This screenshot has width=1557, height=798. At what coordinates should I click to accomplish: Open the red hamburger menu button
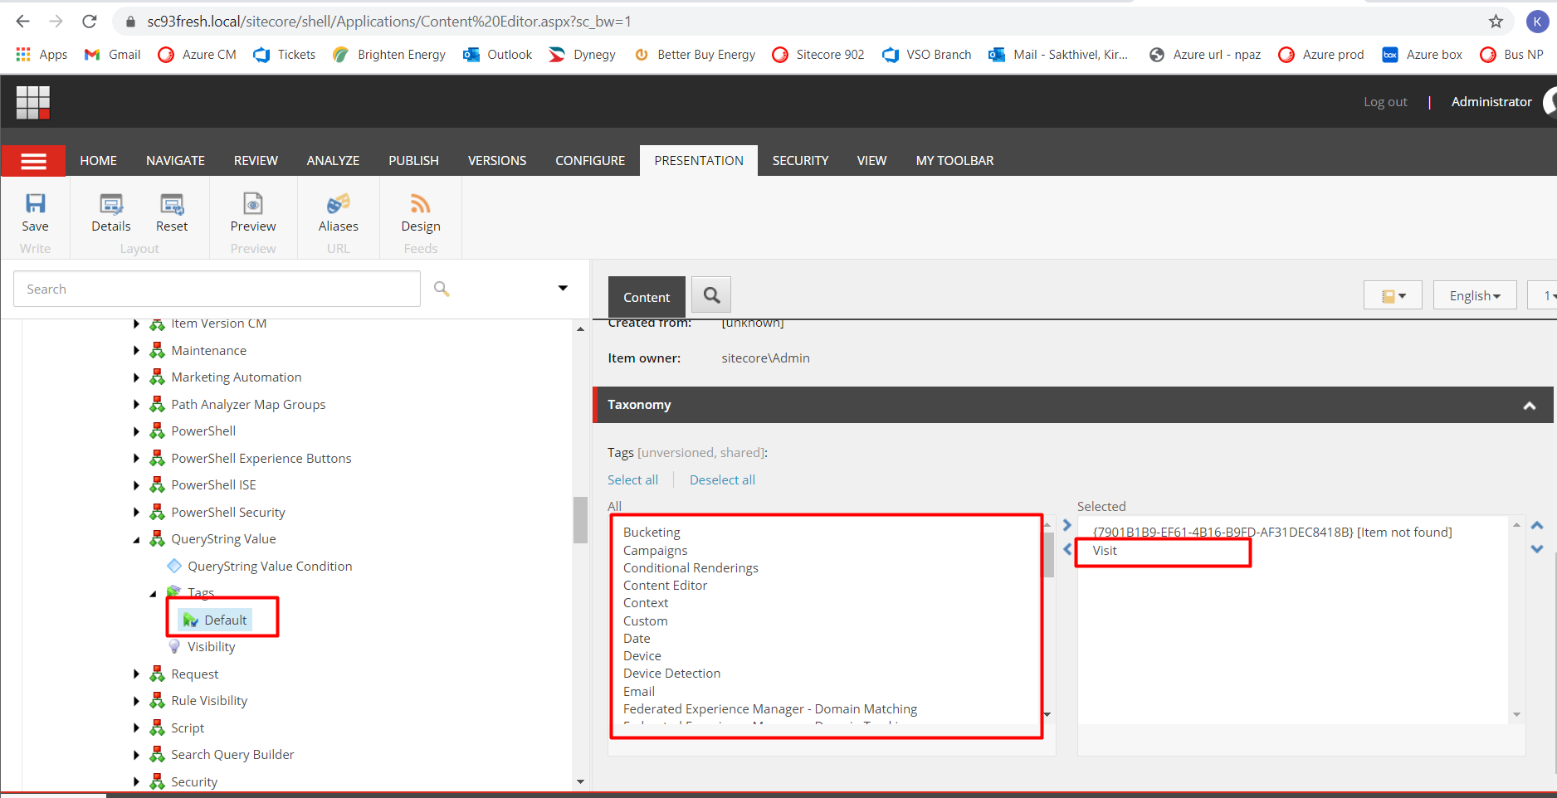(x=33, y=161)
